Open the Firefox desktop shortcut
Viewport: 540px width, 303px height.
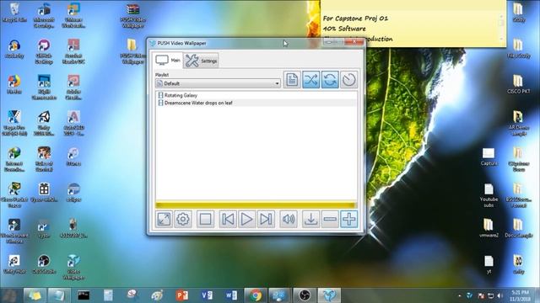(14, 84)
